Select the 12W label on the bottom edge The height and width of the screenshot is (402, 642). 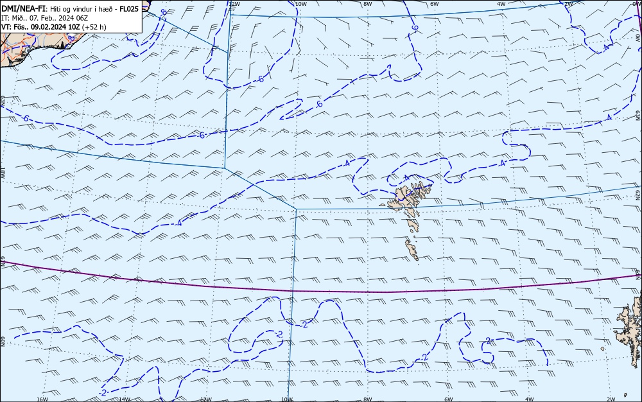(206, 399)
